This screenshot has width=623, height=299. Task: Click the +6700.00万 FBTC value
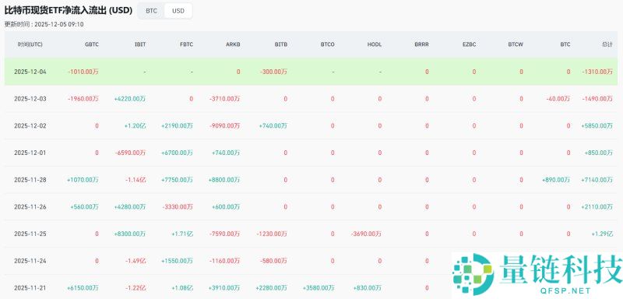[177, 153]
